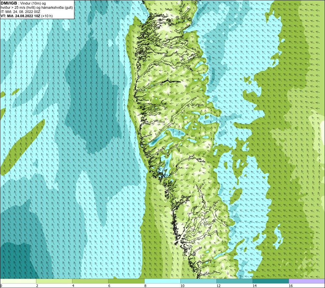Click the 6–8 m/s olive green legend swatch
Viewport: 325px width, 288px height.
(126, 281)
